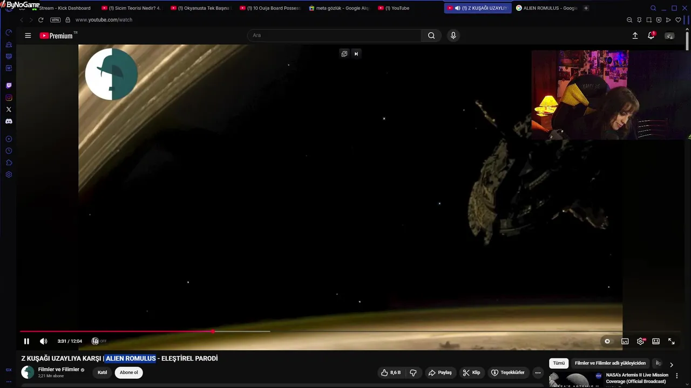
Task: Expand next filter chips with right chevron
Action: [x=672, y=364]
